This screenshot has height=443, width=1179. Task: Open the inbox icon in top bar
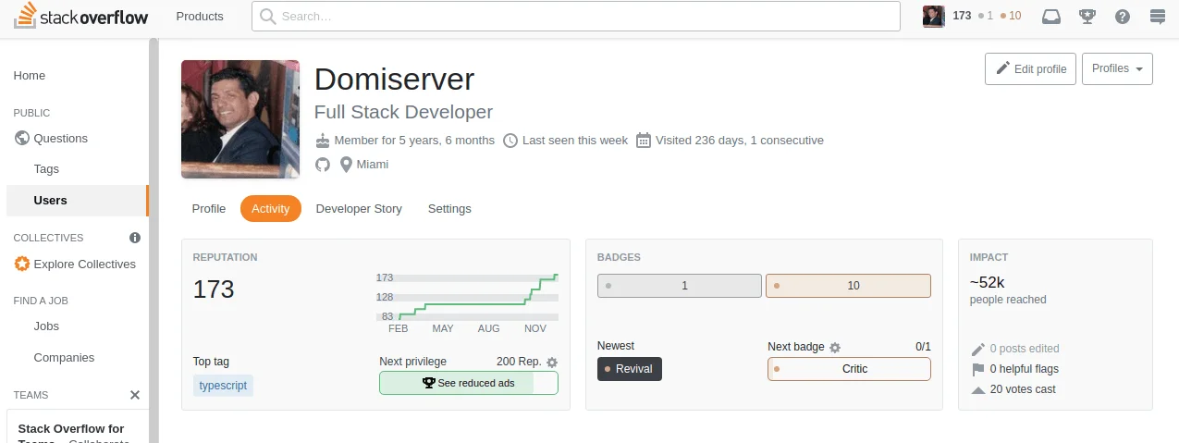pyautogui.click(x=1051, y=16)
